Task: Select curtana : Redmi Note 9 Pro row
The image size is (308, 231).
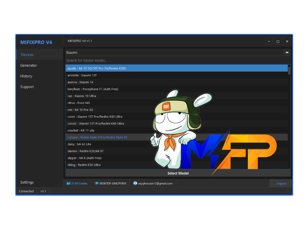Action: point(177,137)
